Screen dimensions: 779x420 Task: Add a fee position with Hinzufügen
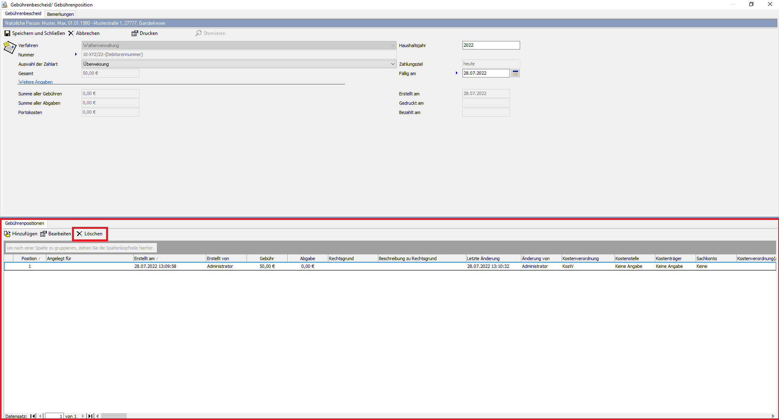point(21,234)
